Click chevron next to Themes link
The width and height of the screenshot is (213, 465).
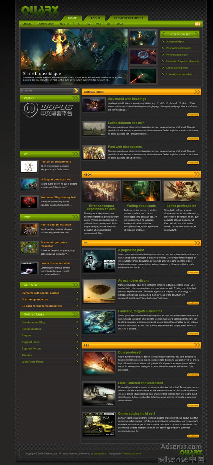(x=77, y=355)
